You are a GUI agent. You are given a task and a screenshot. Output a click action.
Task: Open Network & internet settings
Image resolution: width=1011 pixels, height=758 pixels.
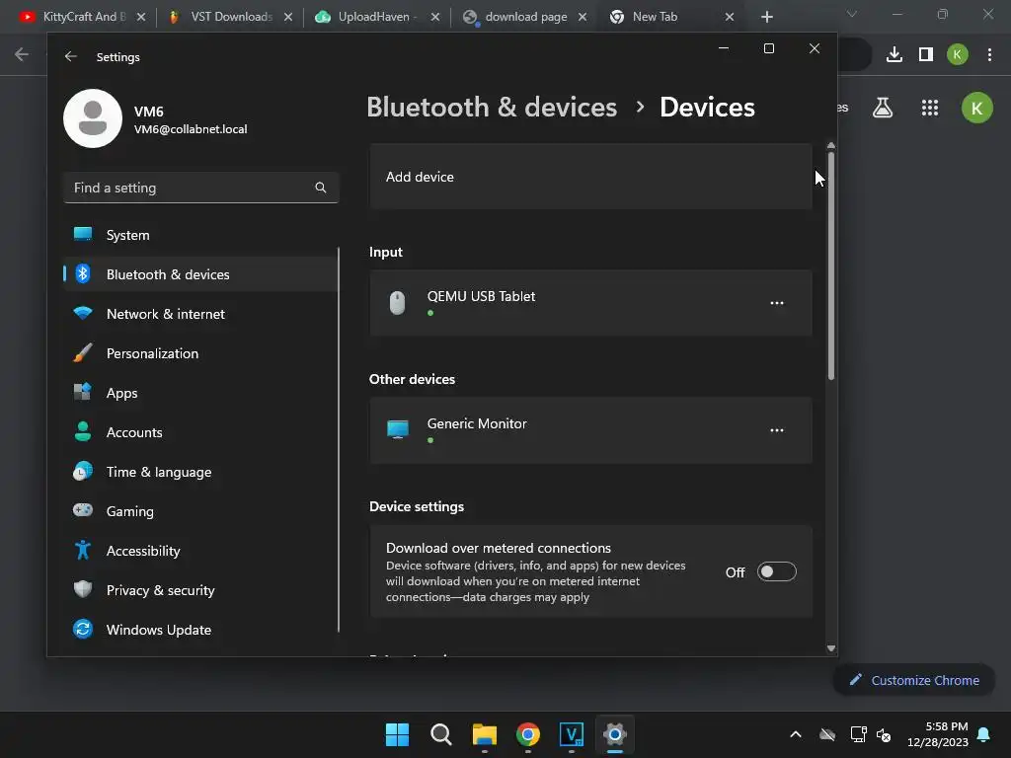tap(200, 314)
